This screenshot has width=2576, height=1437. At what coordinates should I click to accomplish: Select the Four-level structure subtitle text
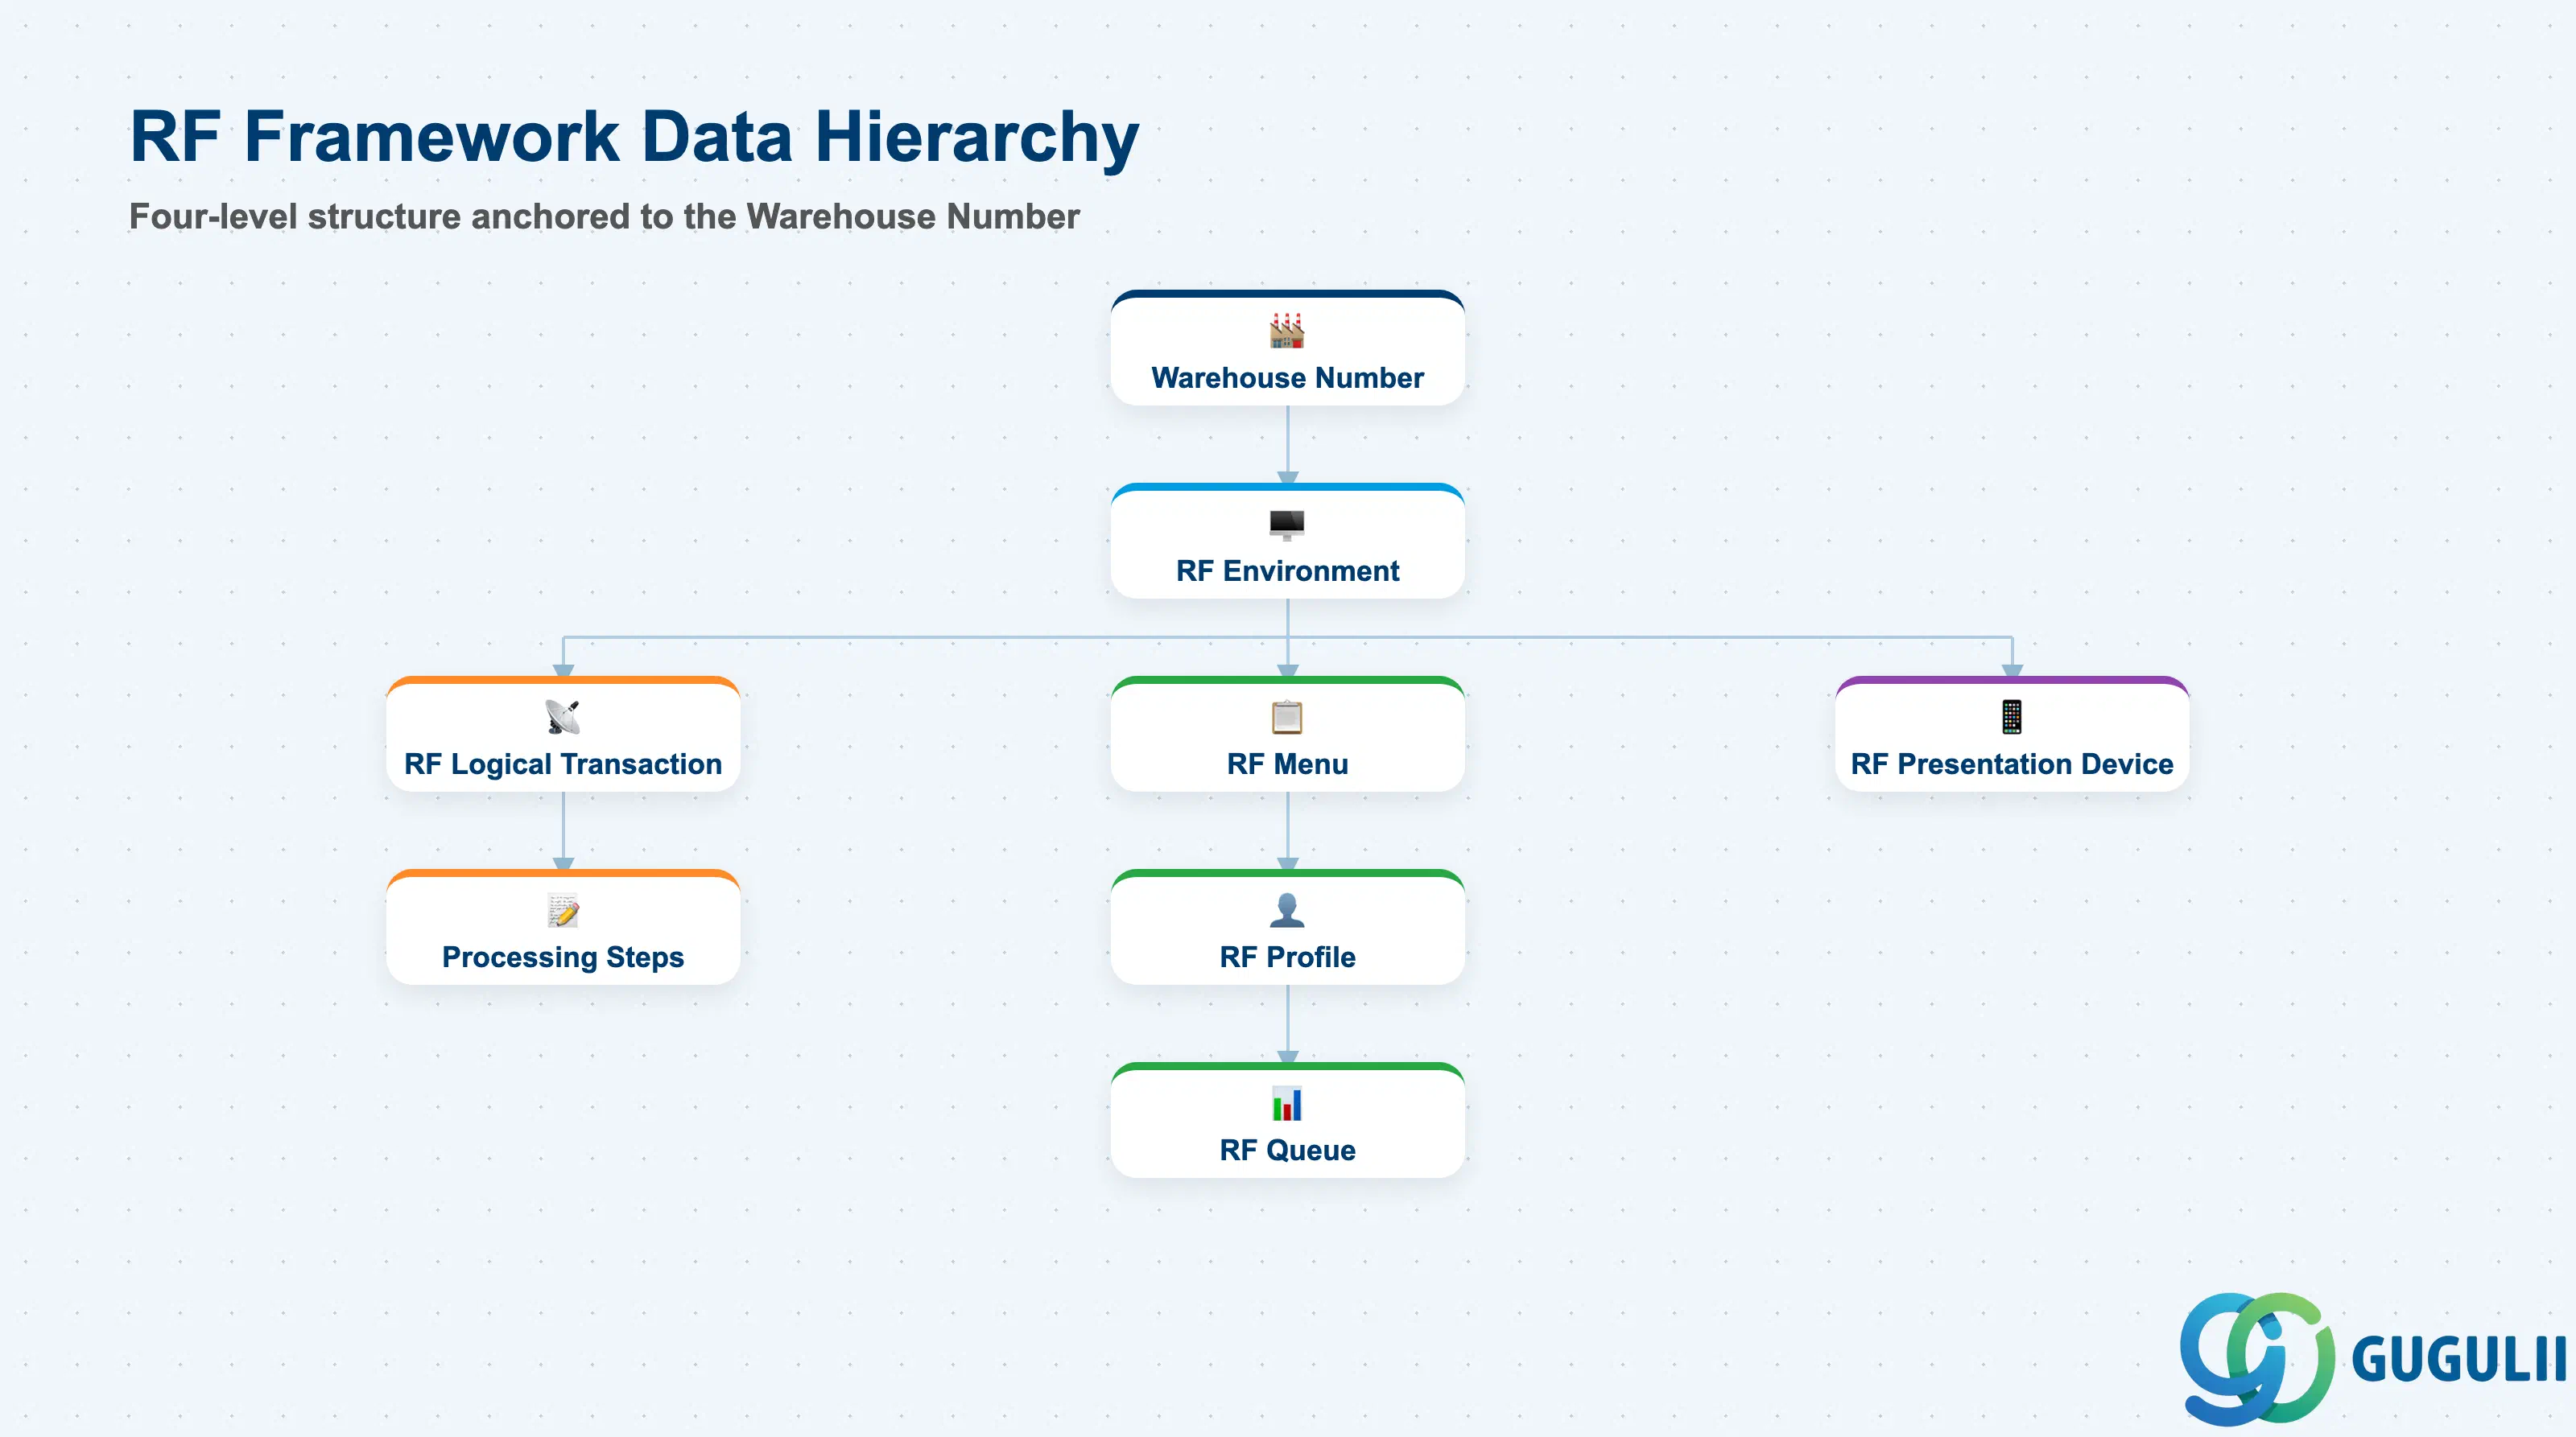point(604,217)
